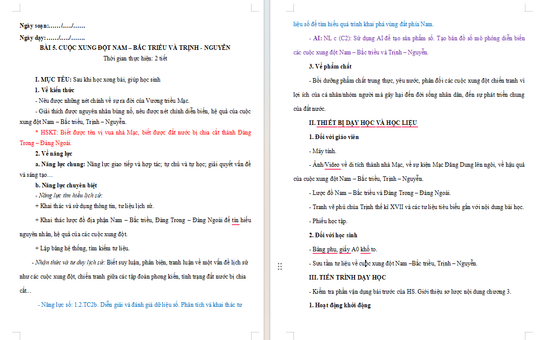Place cursor in the 'Ngày dạy' line

[52, 38]
